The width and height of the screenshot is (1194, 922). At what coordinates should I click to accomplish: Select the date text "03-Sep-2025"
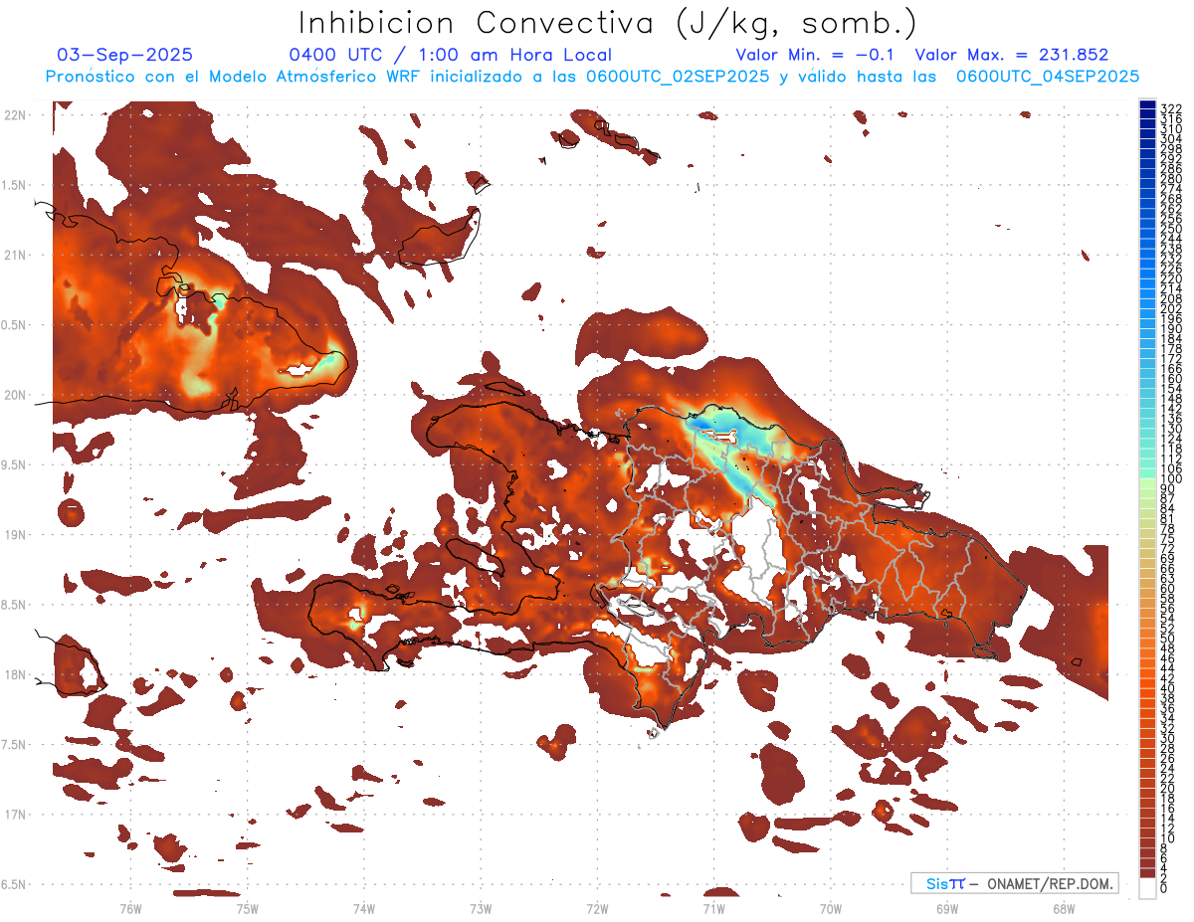(124, 55)
